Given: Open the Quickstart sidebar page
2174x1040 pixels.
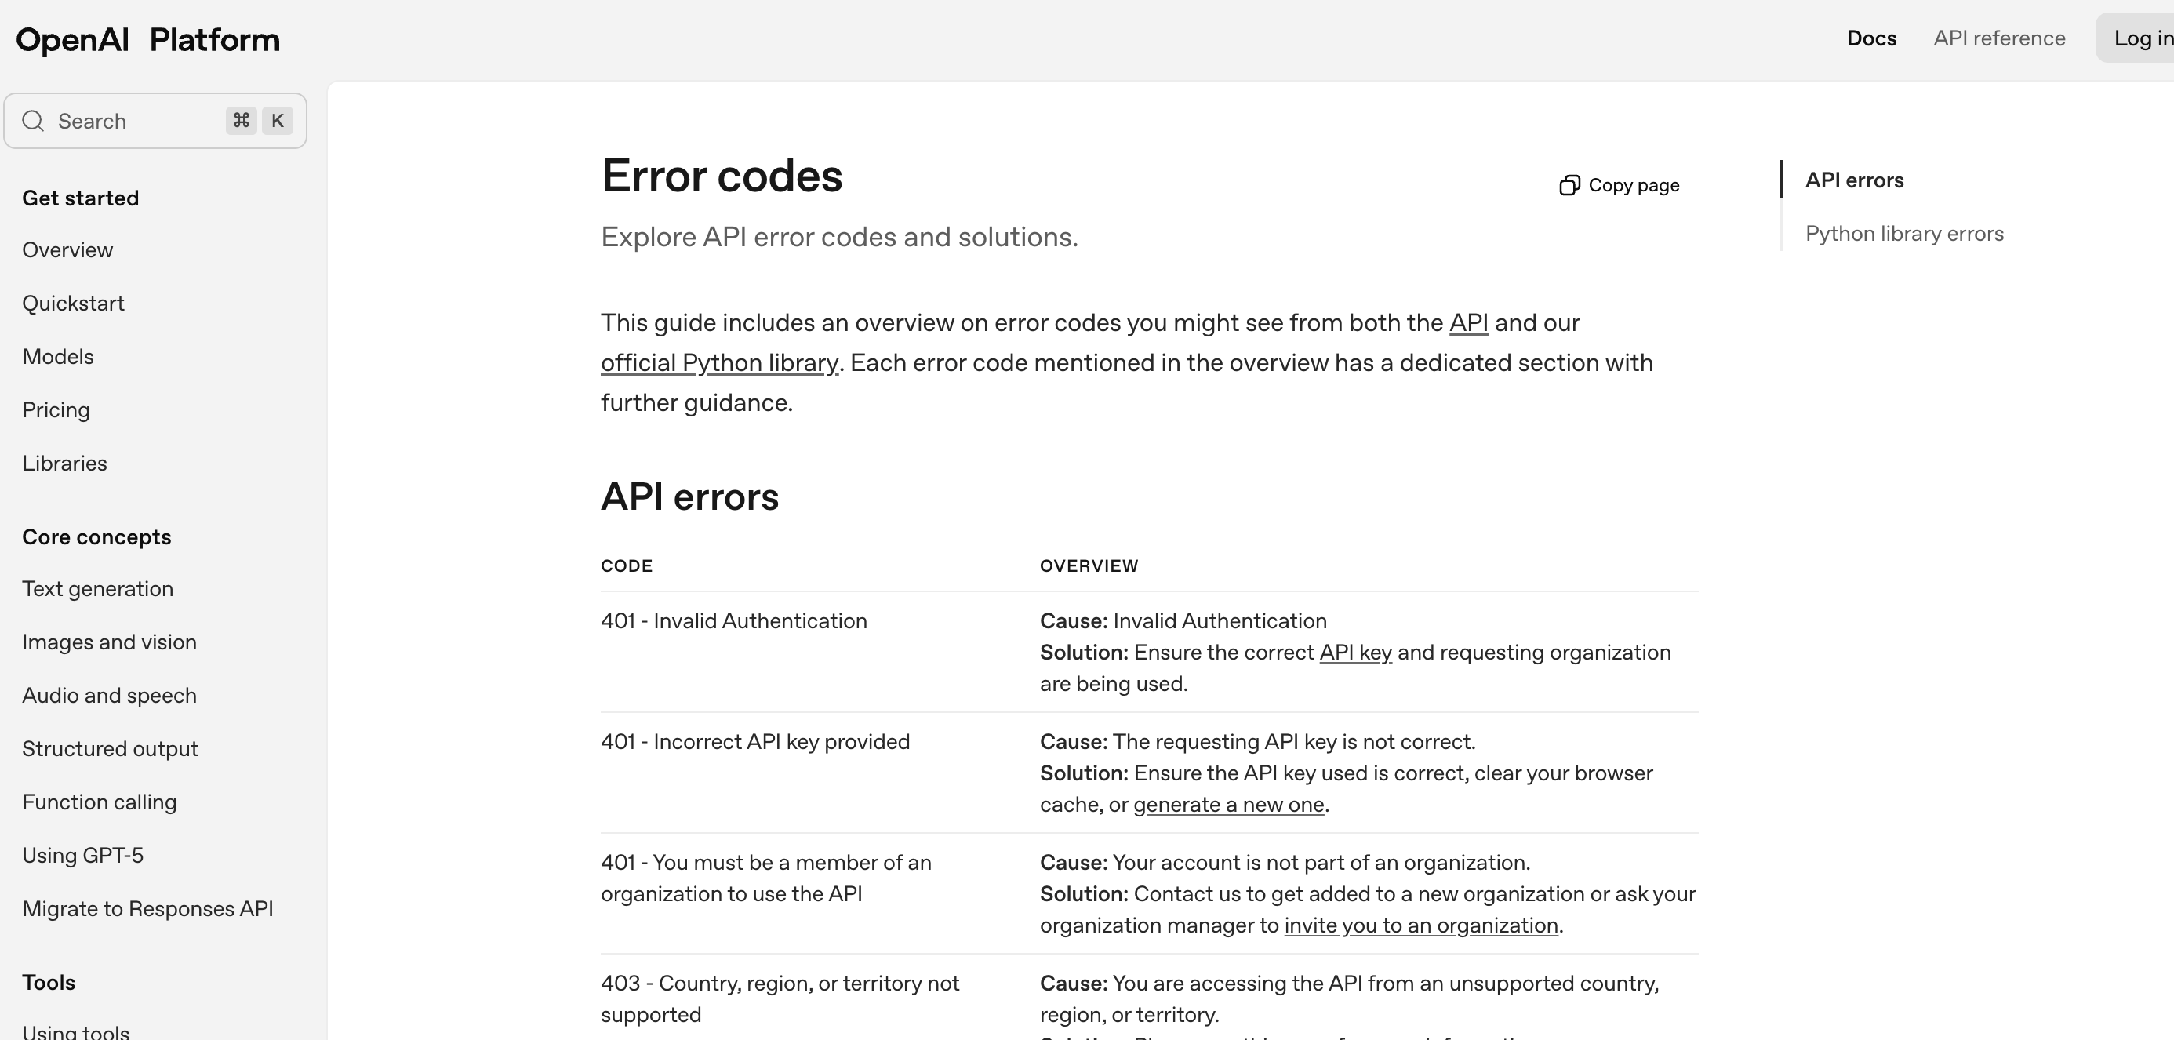Looking at the screenshot, I should 74,303.
